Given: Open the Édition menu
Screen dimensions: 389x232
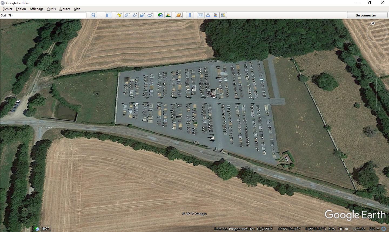Looking at the screenshot, I should [21, 9].
